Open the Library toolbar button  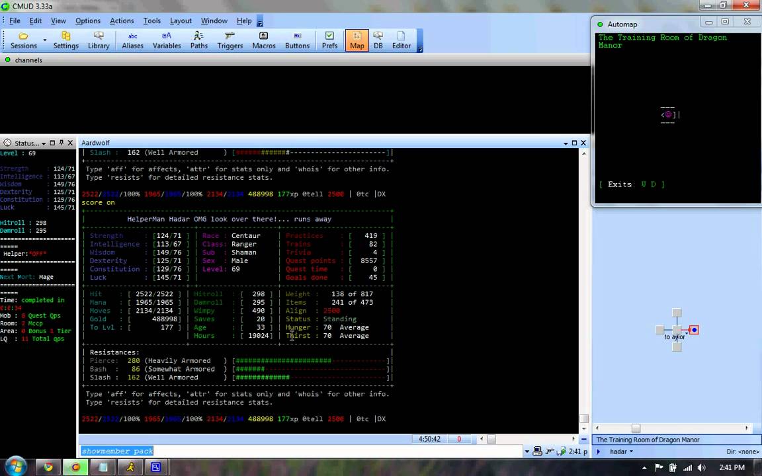(99, 40)
